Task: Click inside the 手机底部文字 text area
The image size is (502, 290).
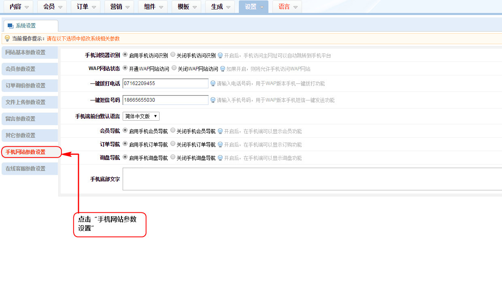Action: (x=312, y=179)
